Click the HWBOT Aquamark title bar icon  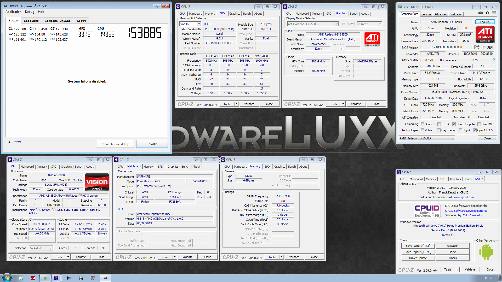pos(5,6)
